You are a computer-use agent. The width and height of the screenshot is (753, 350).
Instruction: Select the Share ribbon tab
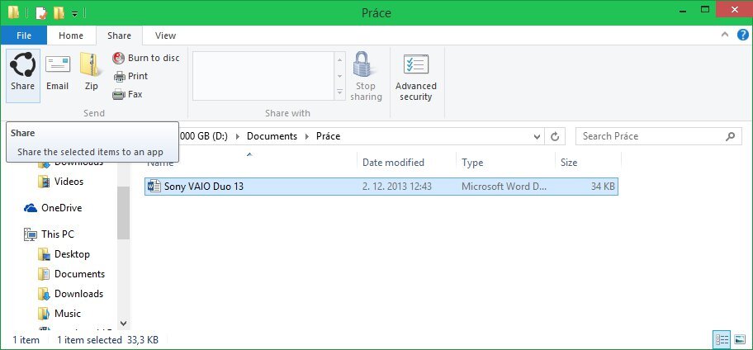119,35
